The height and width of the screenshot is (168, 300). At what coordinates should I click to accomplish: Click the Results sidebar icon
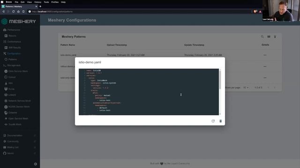tap(6, 36)
